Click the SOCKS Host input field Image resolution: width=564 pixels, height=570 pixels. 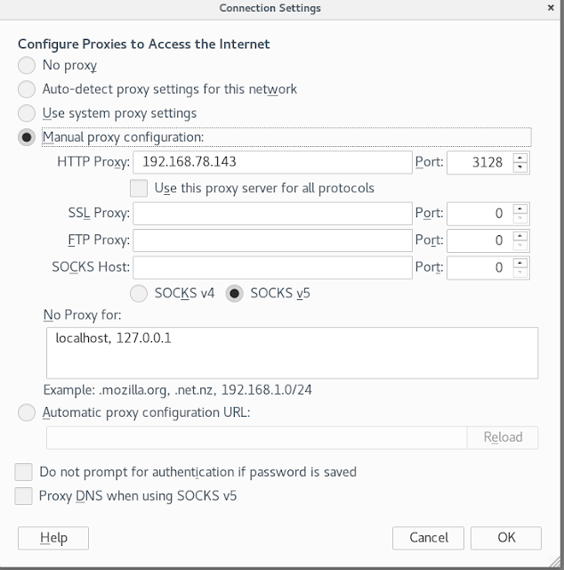(x=272, y=267)
